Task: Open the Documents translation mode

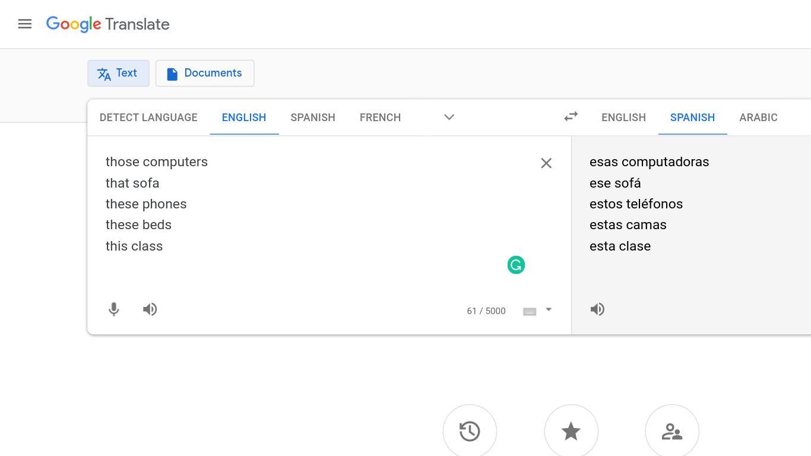Action: (x=205, y=73)
